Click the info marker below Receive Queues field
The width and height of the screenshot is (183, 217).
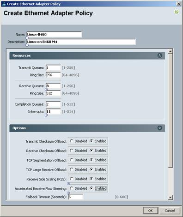[46, 89]
